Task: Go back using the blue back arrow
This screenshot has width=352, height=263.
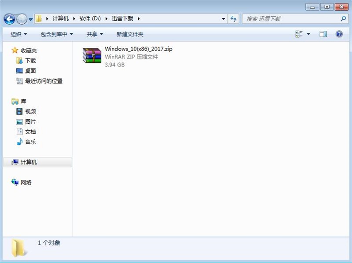Action: 9,19
